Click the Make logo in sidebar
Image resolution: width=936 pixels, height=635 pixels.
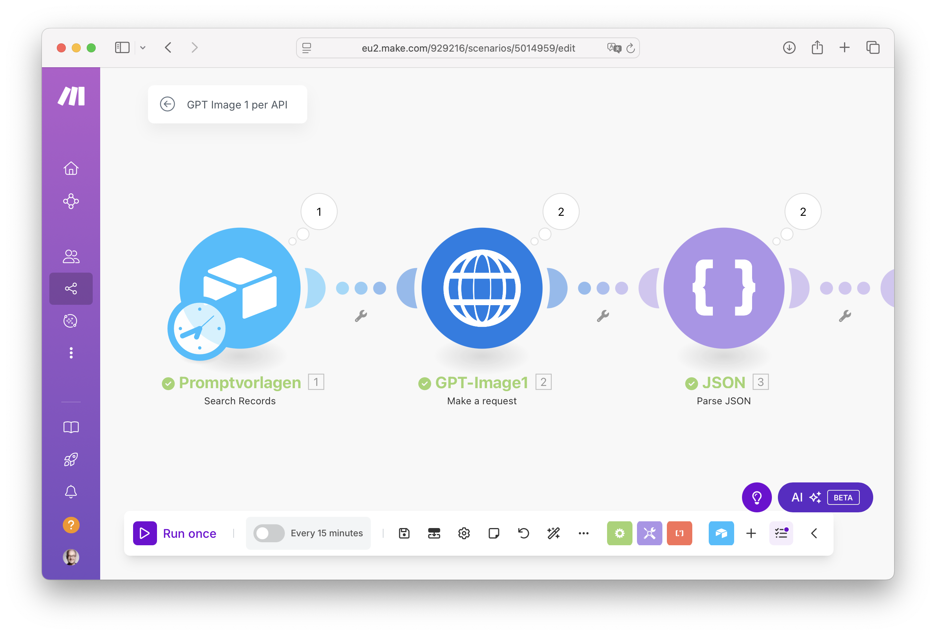(71, 96)
